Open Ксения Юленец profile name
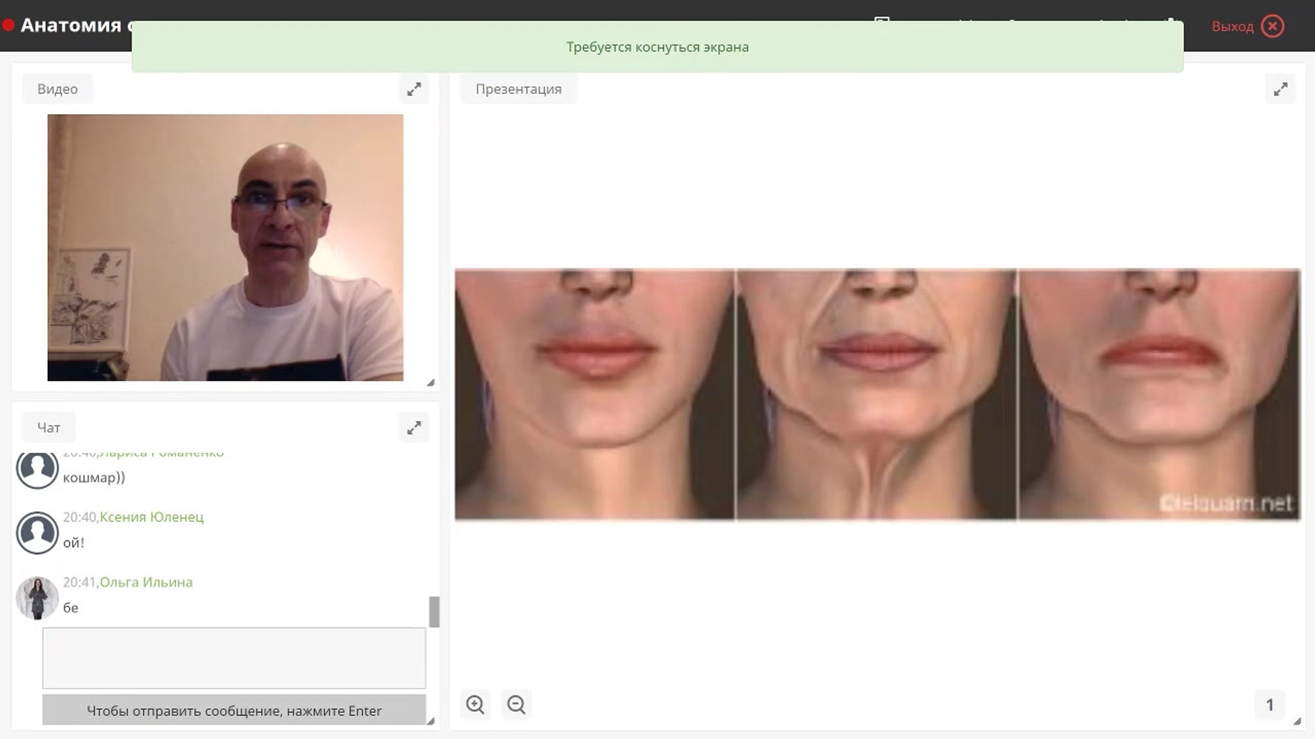This screenshot has width=1315, height=739. [x=151, y=517]
